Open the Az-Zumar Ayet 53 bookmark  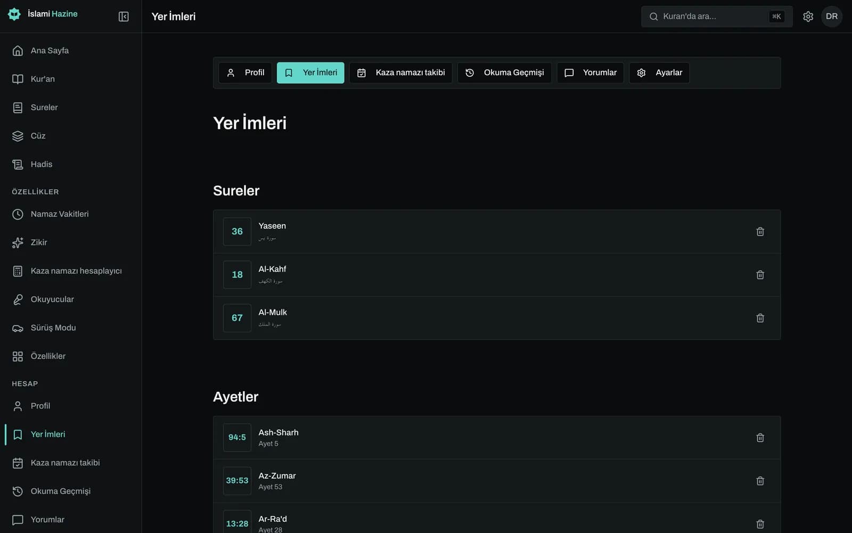coord(497,481)
